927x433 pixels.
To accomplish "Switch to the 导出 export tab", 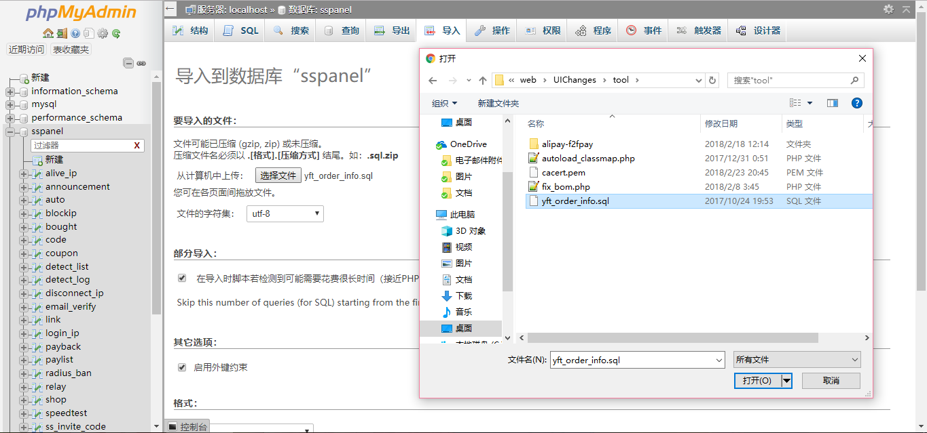I will pos(393,30).
